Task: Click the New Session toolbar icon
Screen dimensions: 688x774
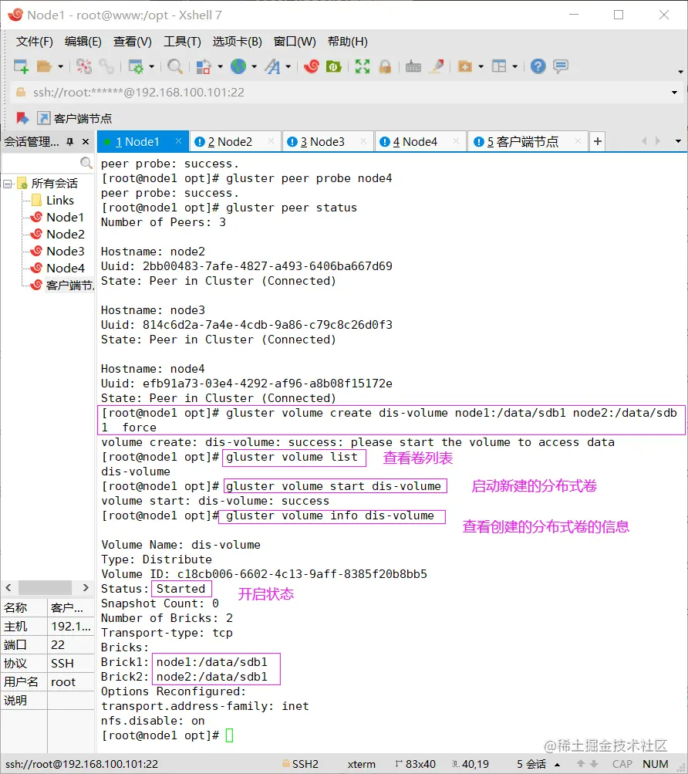Action: point(22,66)
